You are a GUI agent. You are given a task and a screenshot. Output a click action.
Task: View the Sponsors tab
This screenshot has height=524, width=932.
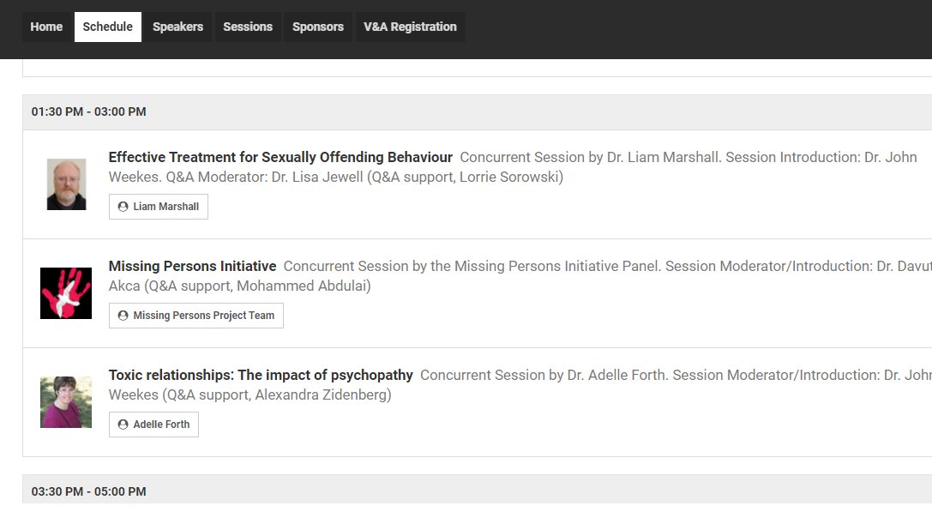coord(318,27)
